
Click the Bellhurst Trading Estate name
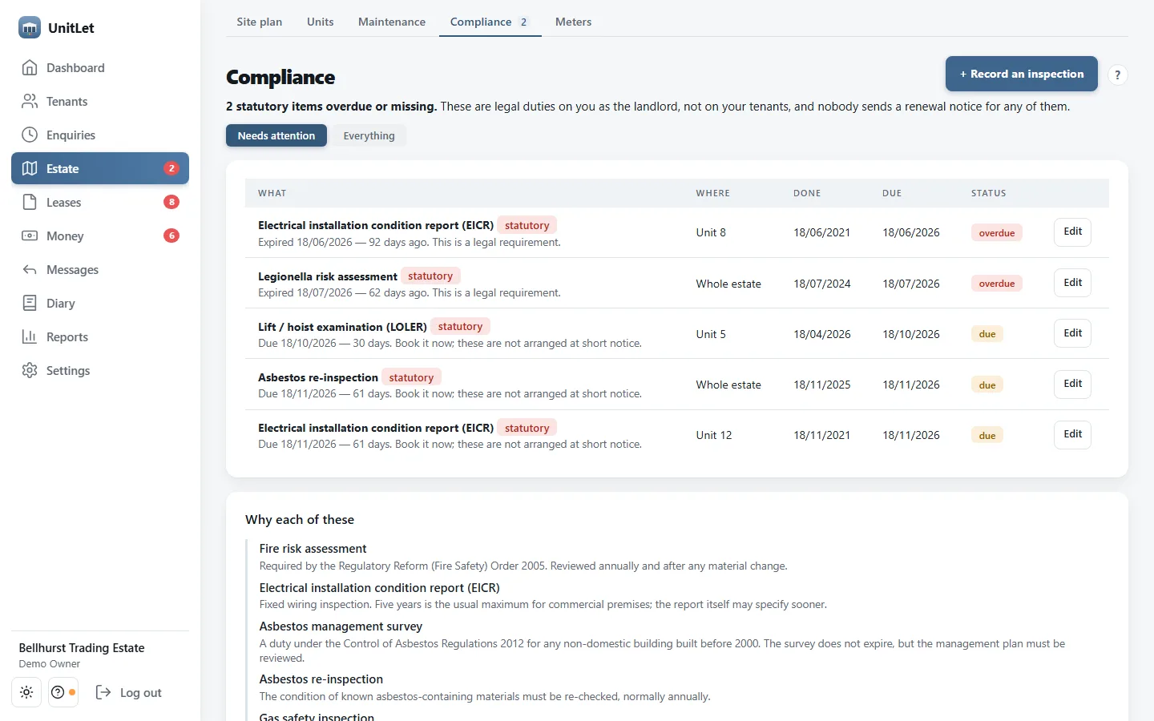point(82,648)
